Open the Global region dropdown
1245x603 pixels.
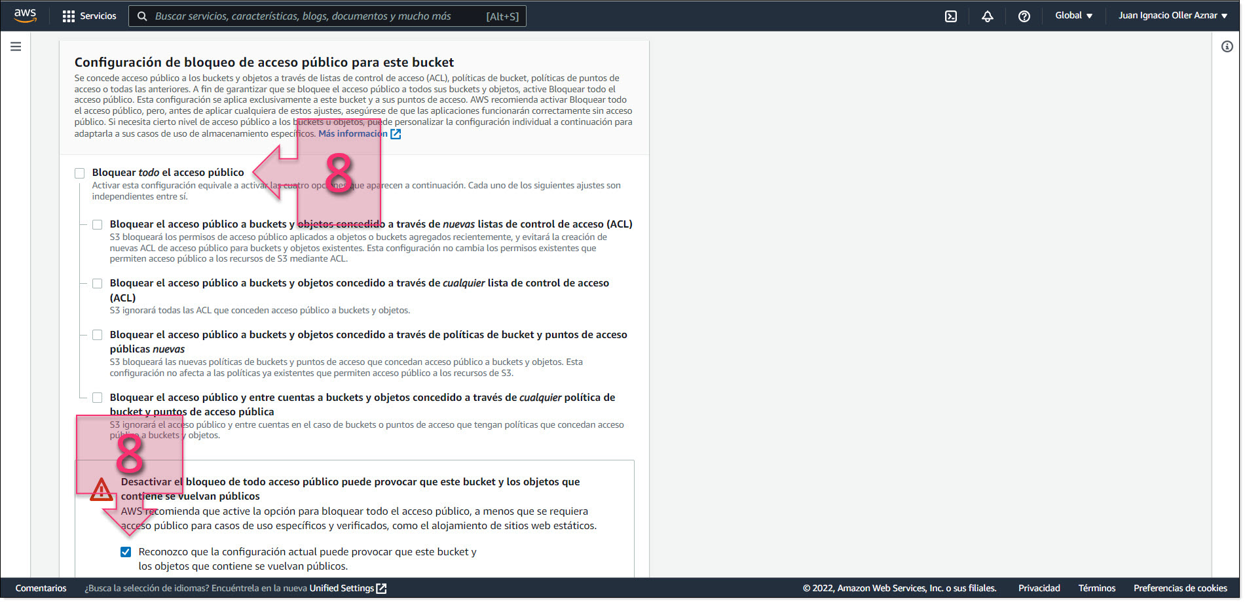pyautogui.click(x=1073, y=15)
